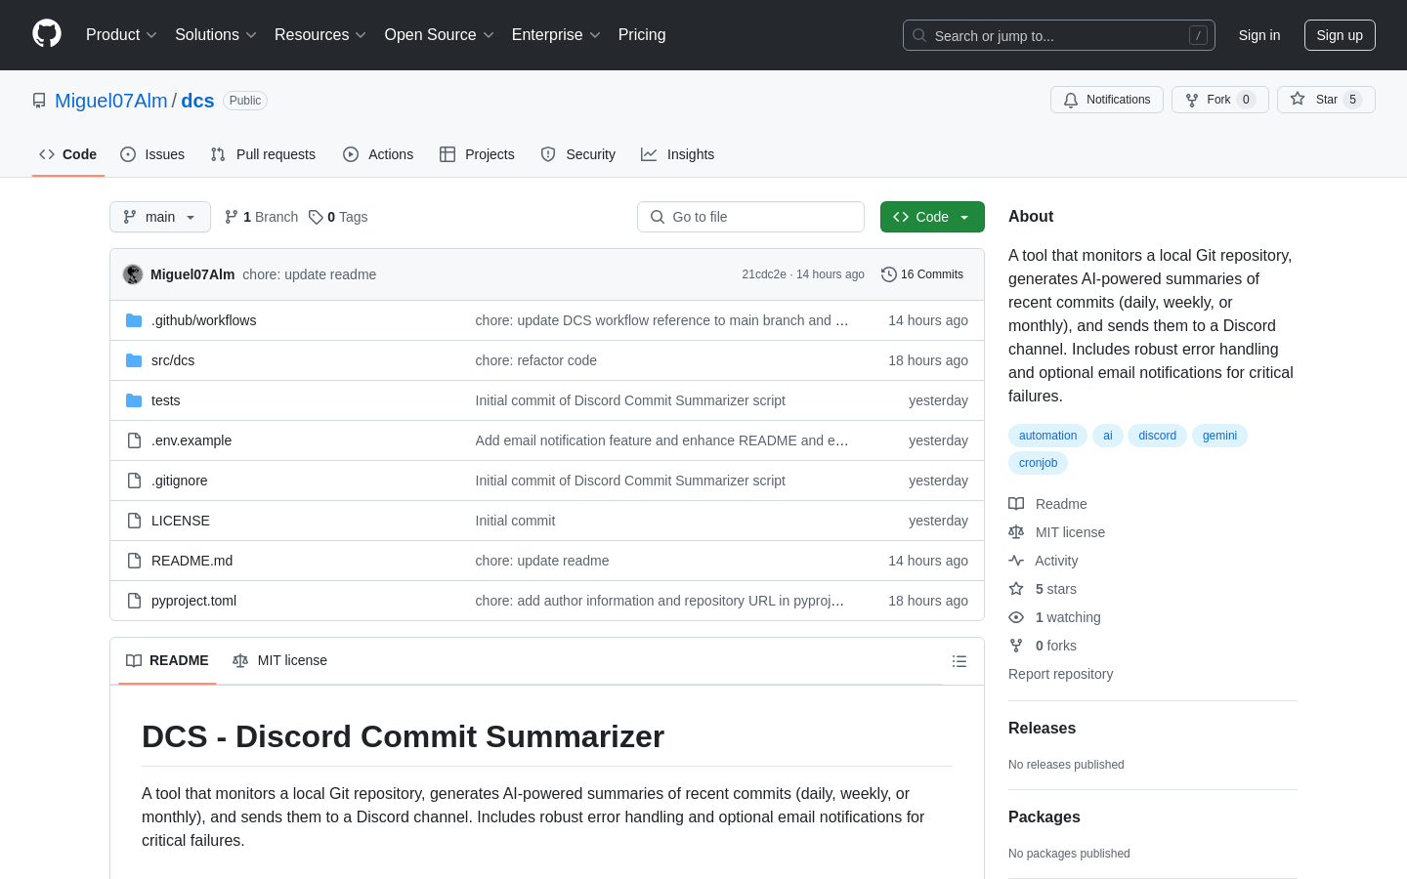Open the 'chore: update readme' commit message in the README.md row
The height and width of the screenshot is (879, 1407).
542,561
